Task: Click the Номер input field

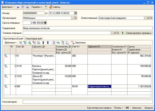Action: pyautogui.click(x=34, y=13)
